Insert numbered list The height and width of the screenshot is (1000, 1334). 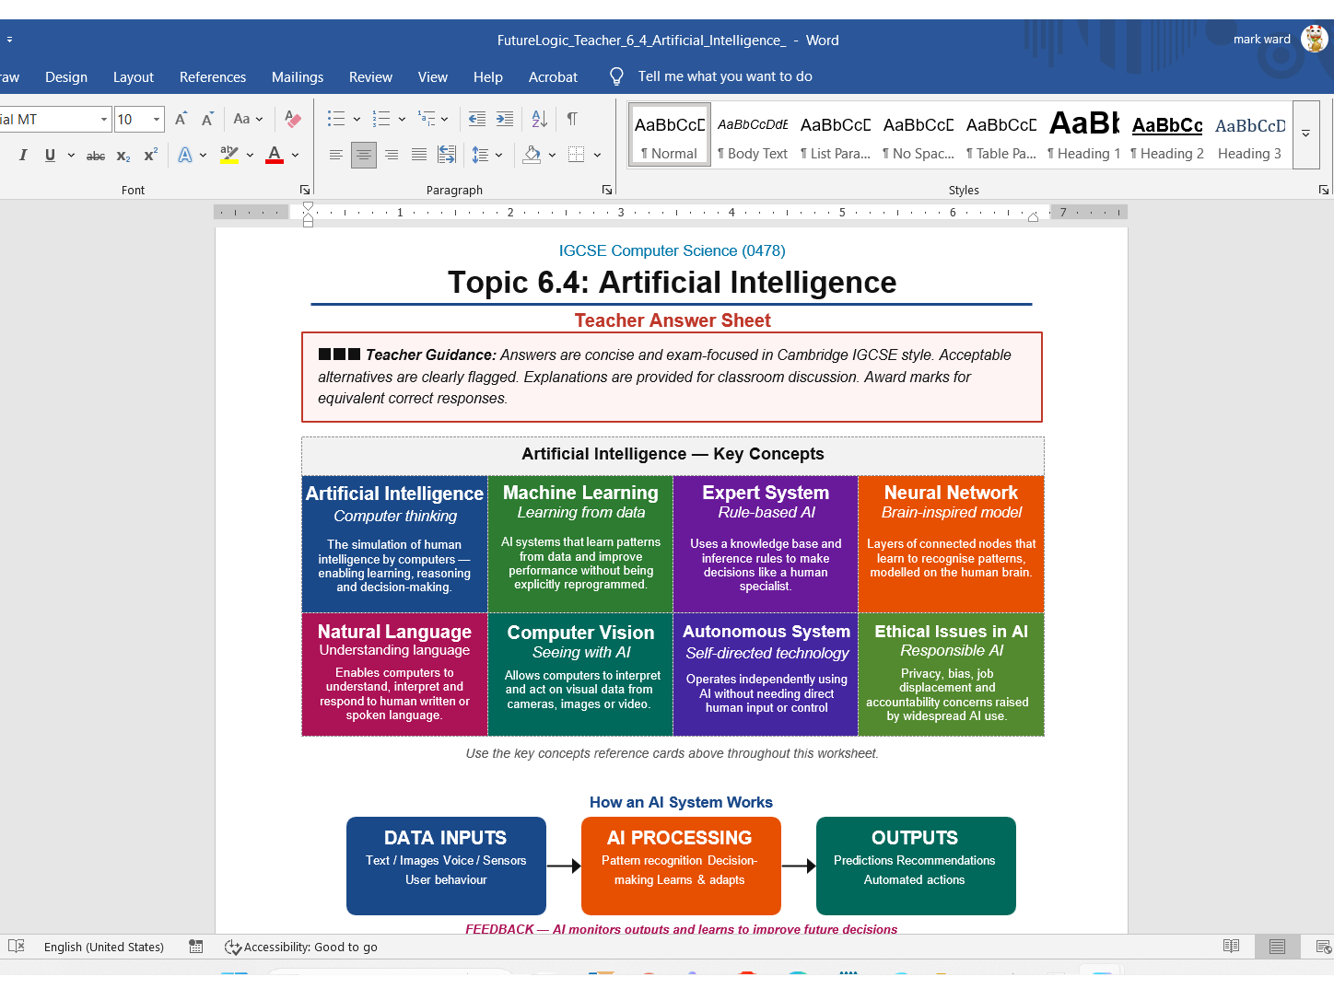pos(381,119)
